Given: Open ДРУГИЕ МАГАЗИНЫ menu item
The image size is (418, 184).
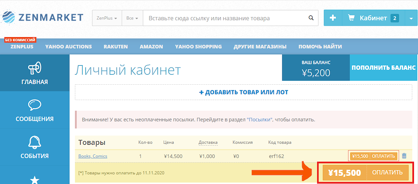Looking at the screenshot, I should [x=260, y=46].
